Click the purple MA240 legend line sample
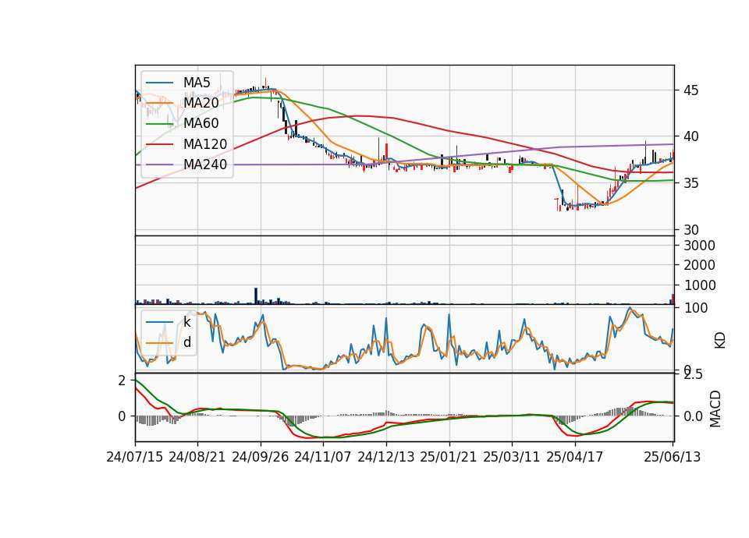749x538 pixels. [x=159, y=165]
